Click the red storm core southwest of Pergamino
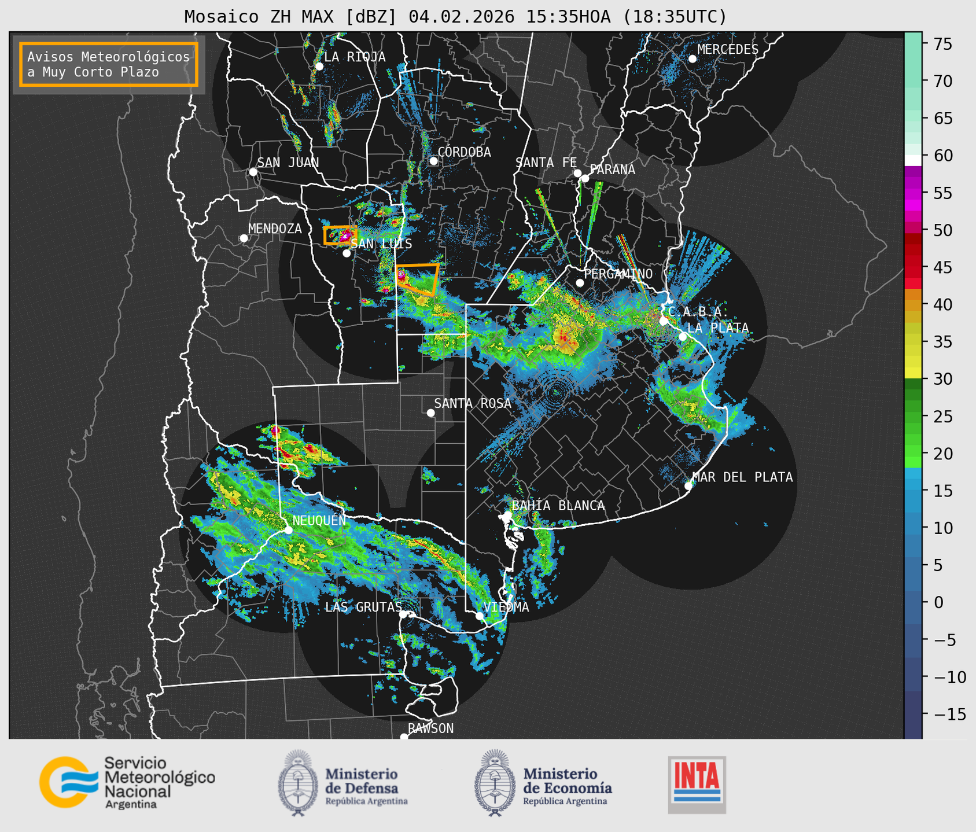Viewport: 976px width, 832px height. [565, 338]
